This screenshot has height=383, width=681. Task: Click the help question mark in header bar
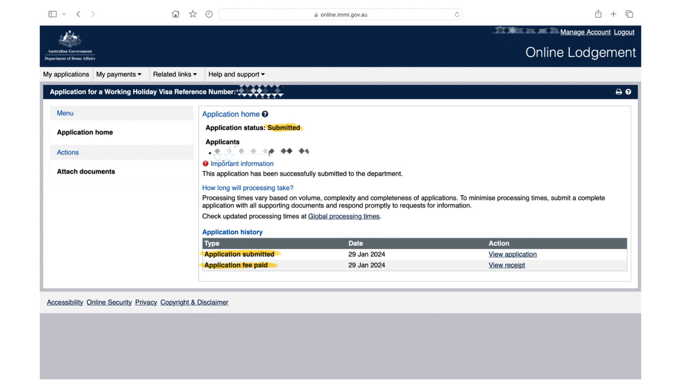(x=628, y=92)
